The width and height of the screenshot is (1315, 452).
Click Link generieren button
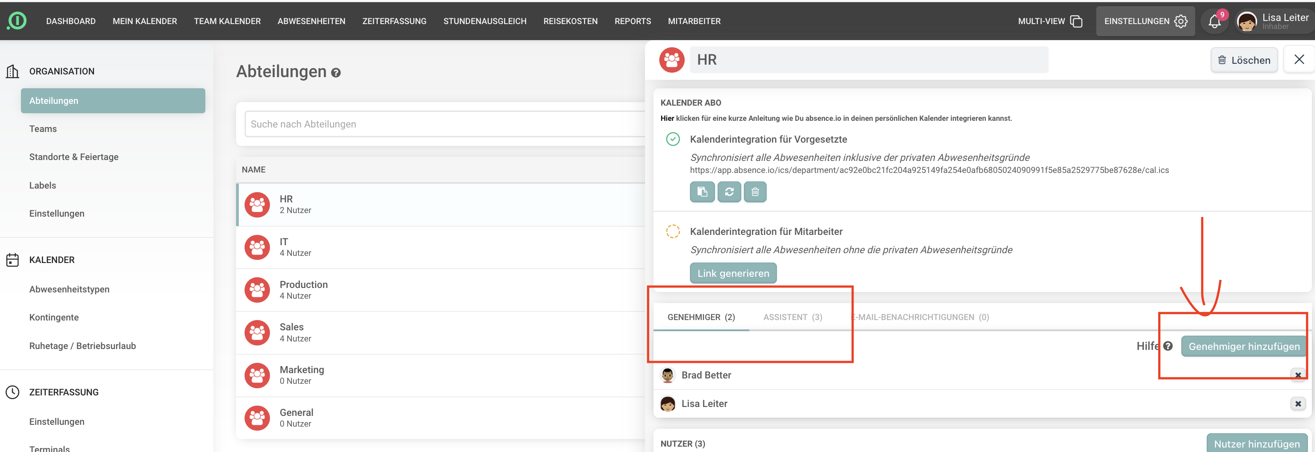(x=733, y=273)
